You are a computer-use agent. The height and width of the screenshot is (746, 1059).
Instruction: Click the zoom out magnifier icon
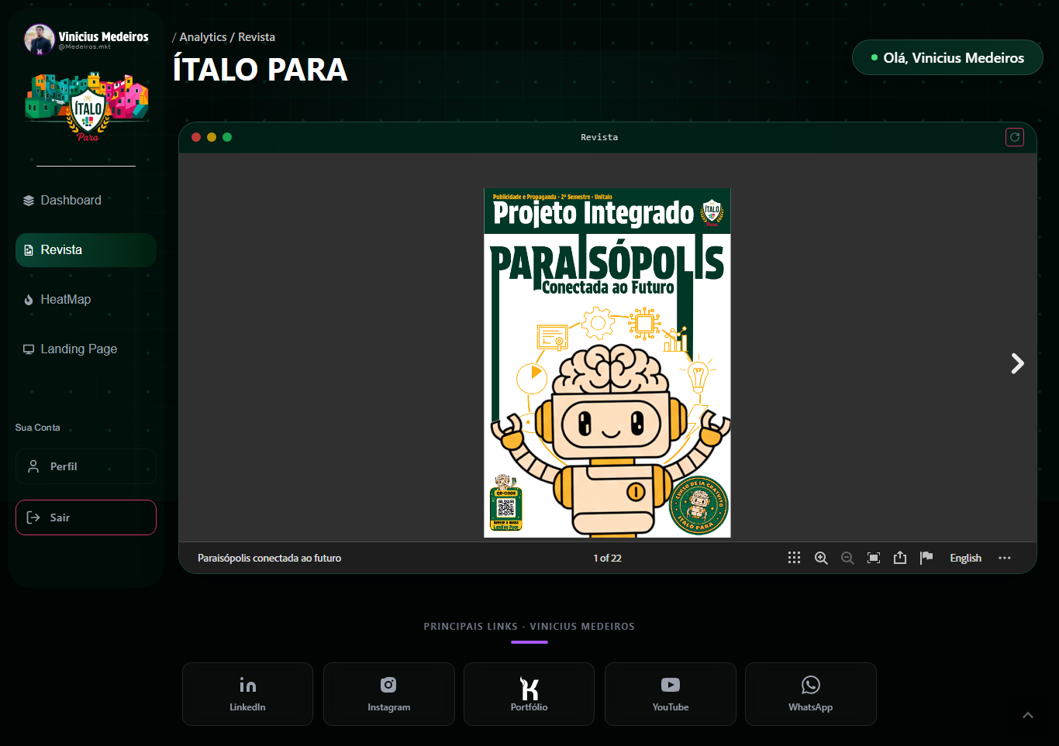(x=847, y=558)
